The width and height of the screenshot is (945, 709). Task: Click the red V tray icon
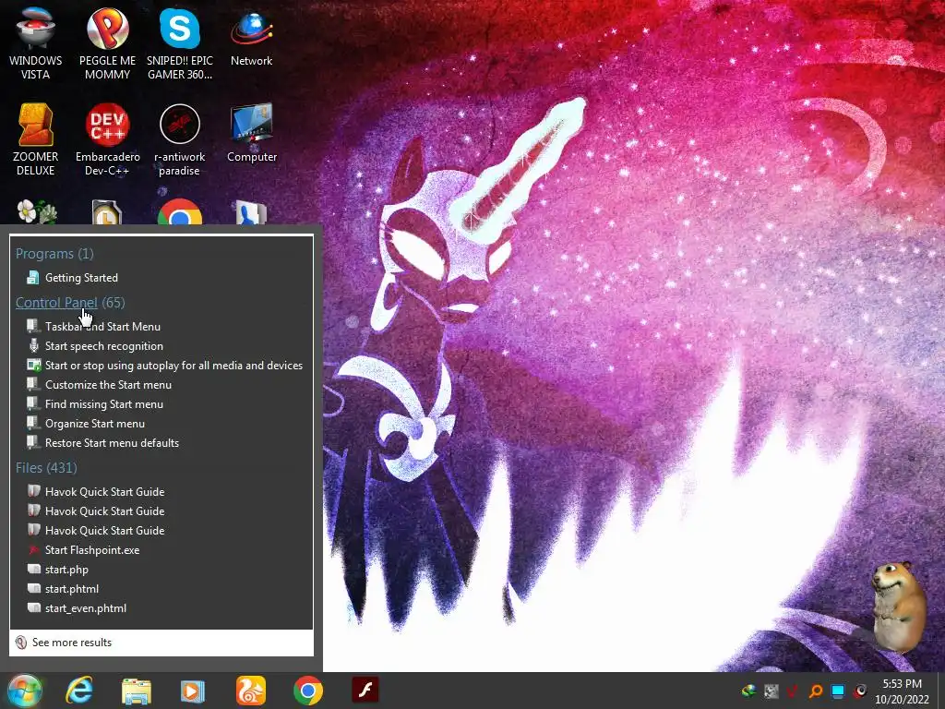coord(793,691)
